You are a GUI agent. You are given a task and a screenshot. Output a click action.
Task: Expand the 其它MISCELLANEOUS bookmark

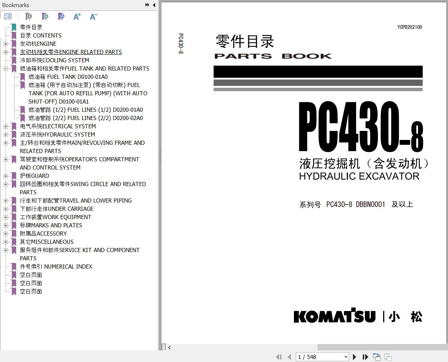6,242
